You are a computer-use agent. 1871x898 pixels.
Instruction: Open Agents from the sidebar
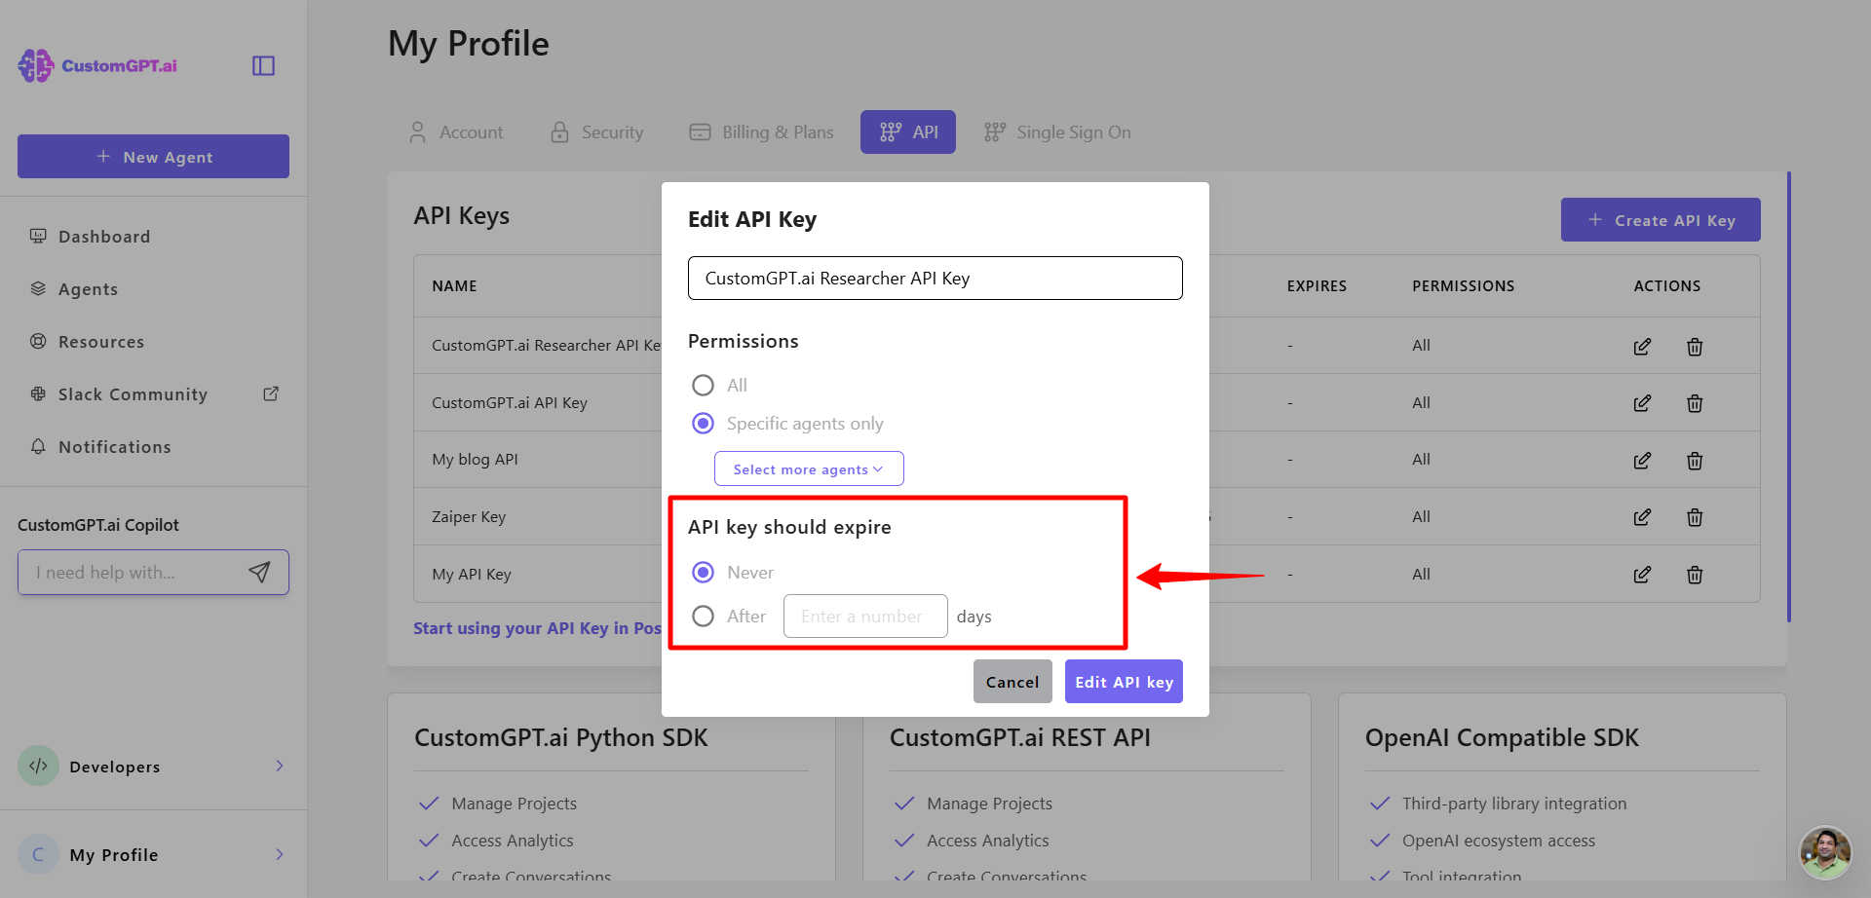(88, 289)
